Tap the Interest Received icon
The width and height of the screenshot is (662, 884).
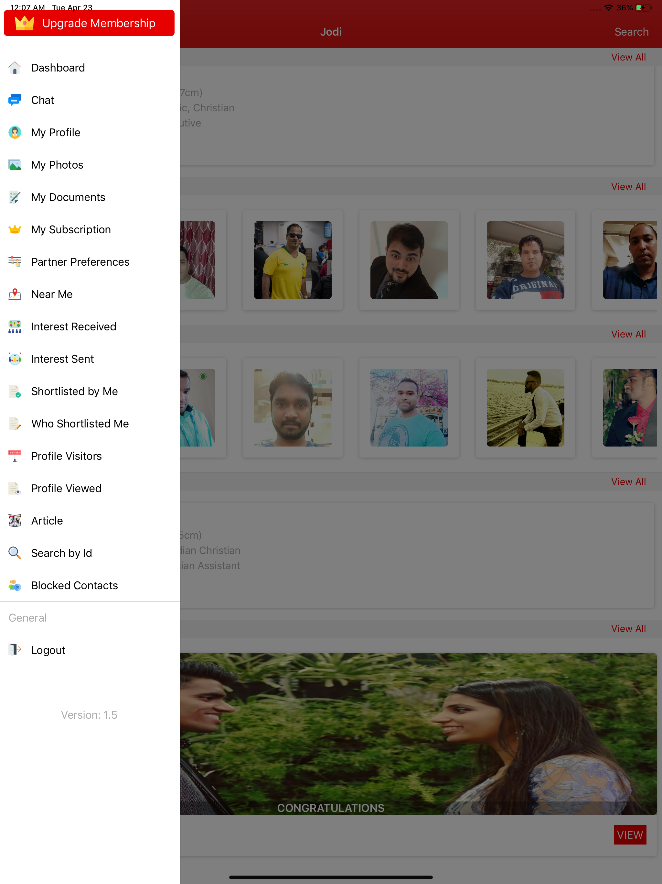(x=15, y=326)
